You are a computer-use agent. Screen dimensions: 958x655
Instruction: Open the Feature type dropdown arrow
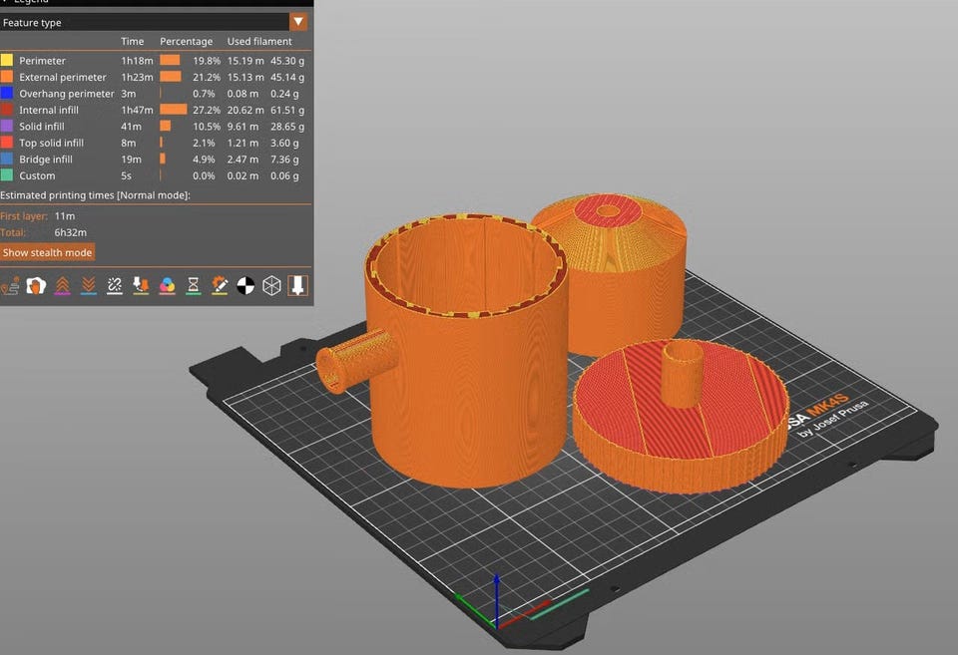297,22
